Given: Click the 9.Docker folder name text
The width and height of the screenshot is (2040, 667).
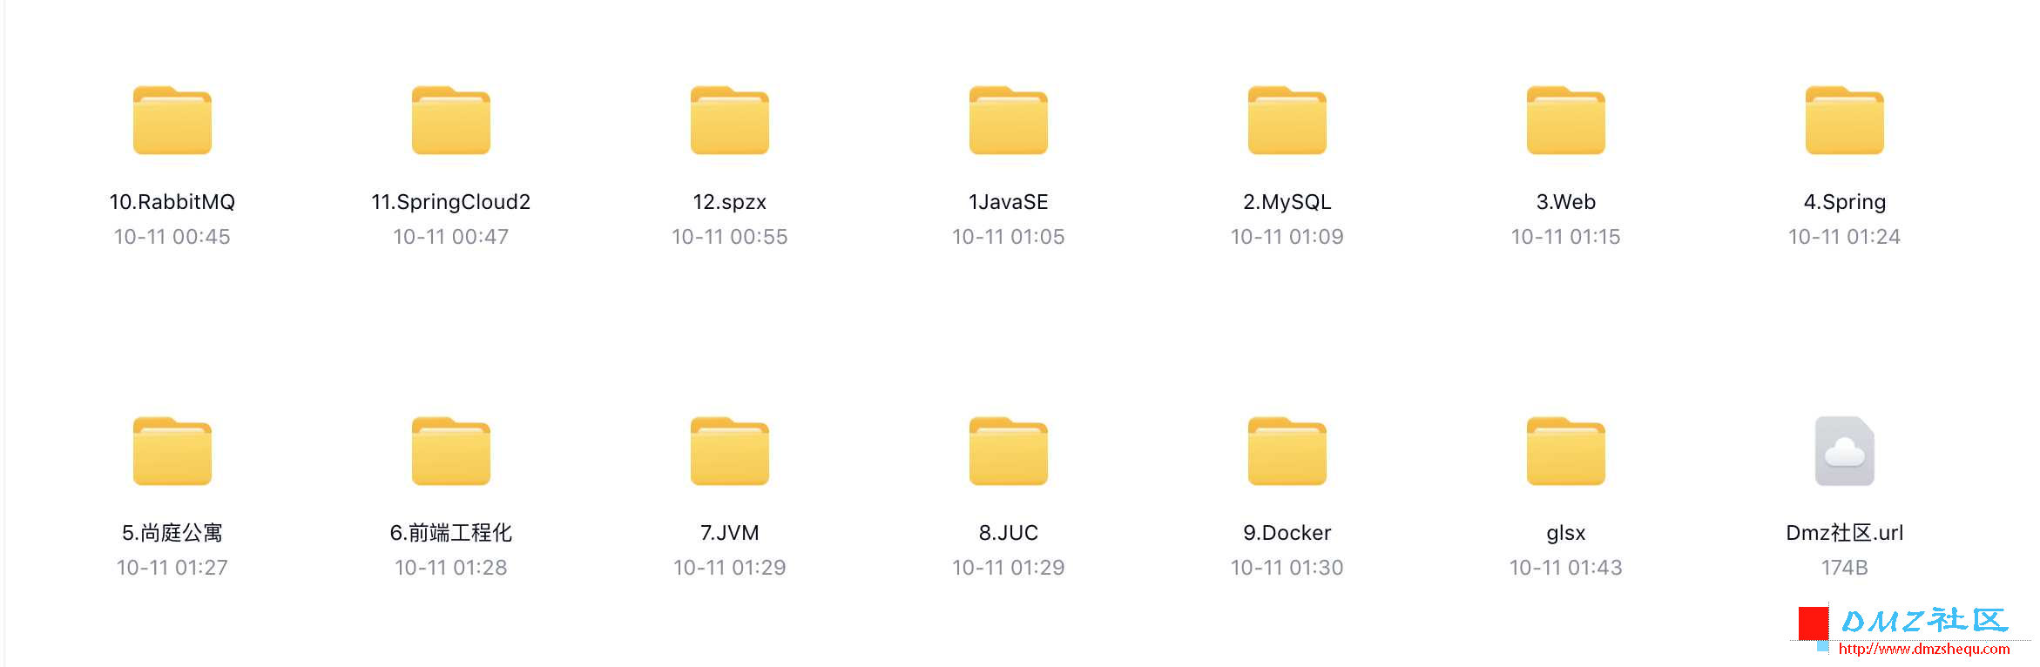Looking at the screenshot, I should pyautogui.click(x=1287, y=533).
